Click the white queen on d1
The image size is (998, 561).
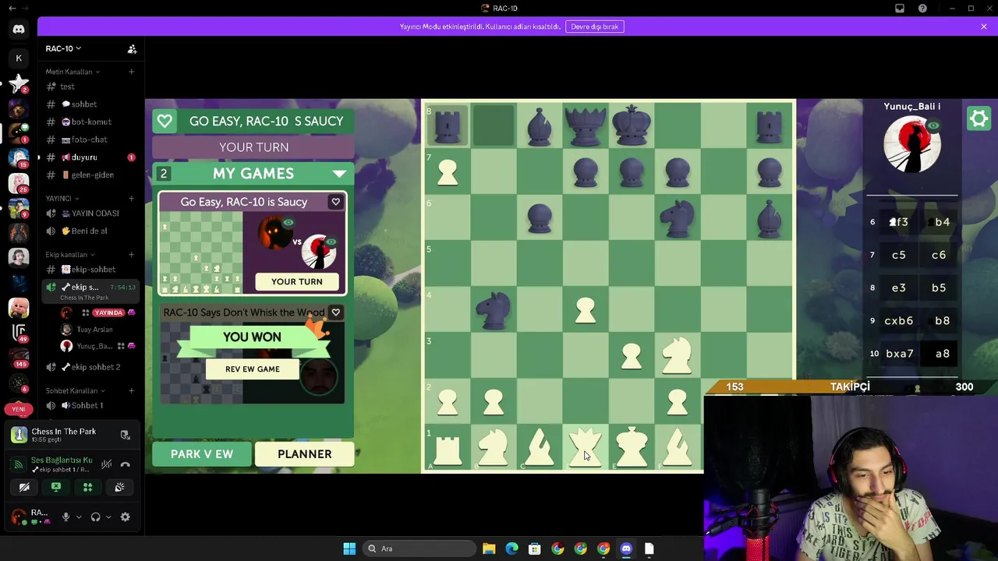(x=586, y=447)
